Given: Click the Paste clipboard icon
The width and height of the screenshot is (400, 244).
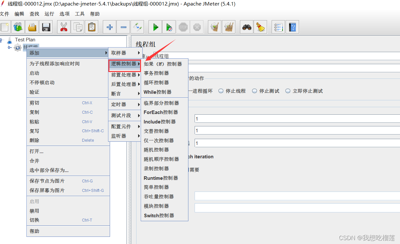Looking at the screenshot, I should [x=92, y=27].
